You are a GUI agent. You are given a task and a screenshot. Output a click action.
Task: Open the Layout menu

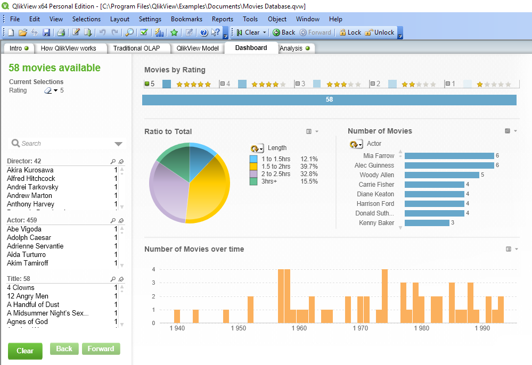point(120,19)
